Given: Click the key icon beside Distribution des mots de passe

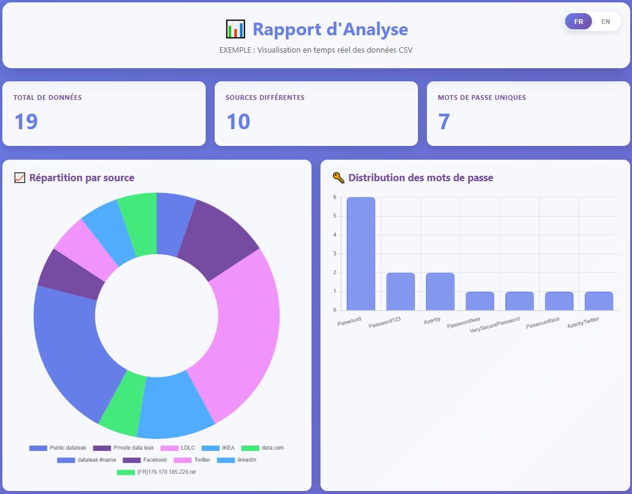Looking at the screenshot, I should point(338,178).
